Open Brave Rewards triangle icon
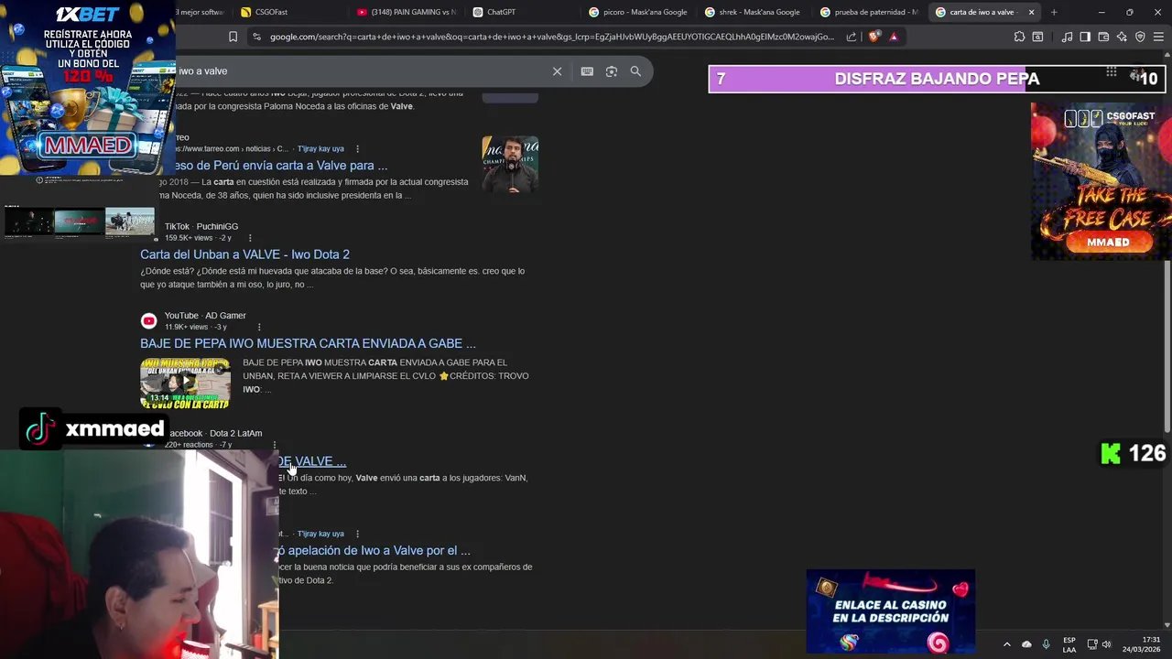This screenshot has width=1172, height=659. (x=894, y=37)
